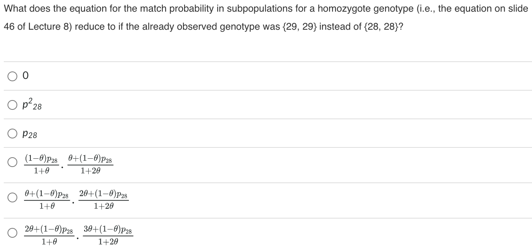The image size is (532, 249).
Task: Click the p₂₈ answer text label
Action: point(30,134)
